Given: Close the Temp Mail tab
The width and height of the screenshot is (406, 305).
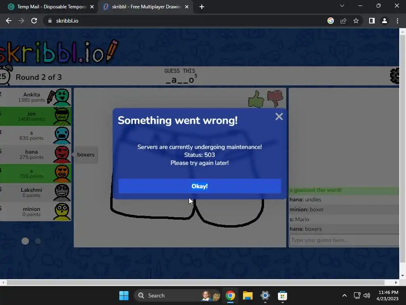Looking at the screenshot, I should coord(92,7).
